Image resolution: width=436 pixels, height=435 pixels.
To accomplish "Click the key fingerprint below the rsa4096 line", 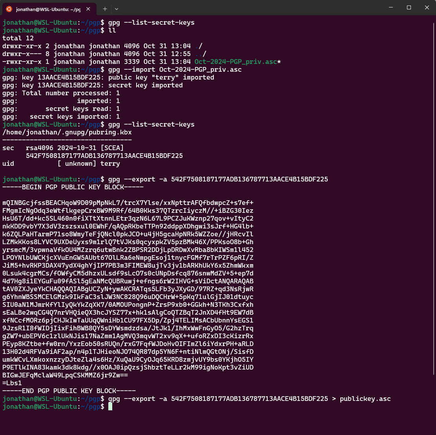I will click(x=104, y=156).
